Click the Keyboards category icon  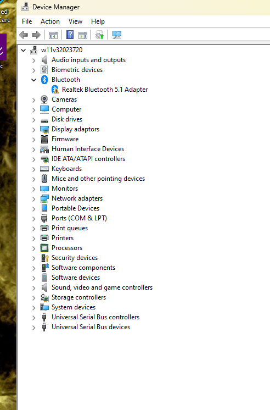pyautogui.click(x=44, y=169)
